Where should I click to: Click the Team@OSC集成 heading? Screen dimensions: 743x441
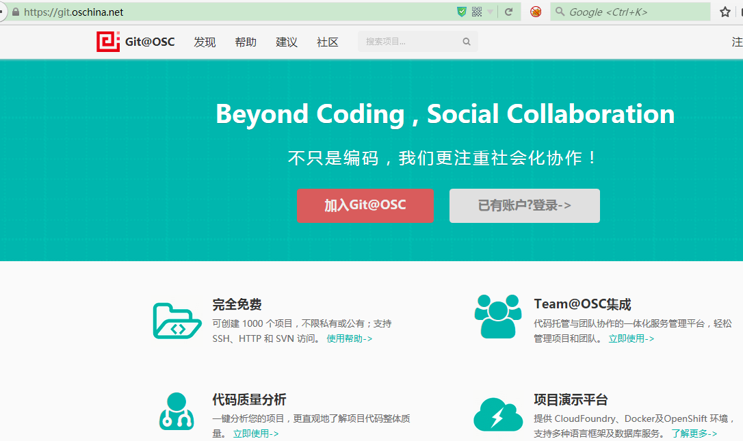[582, 304]
